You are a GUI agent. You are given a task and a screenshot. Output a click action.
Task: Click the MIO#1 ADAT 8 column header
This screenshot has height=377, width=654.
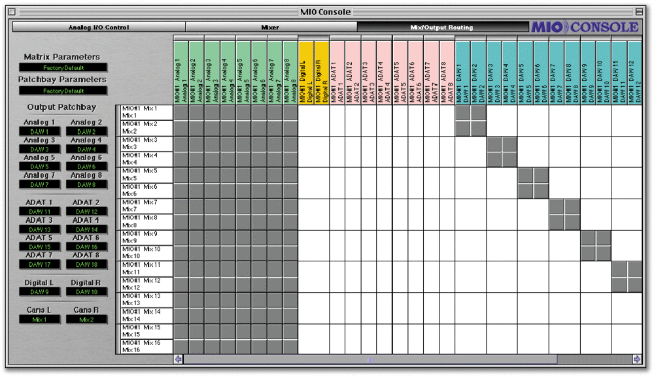447,73
